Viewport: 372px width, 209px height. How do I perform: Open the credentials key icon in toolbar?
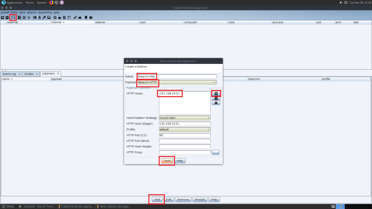click(x=44, y=17)
